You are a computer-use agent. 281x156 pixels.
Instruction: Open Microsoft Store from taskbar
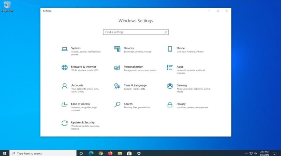[129, 153]
